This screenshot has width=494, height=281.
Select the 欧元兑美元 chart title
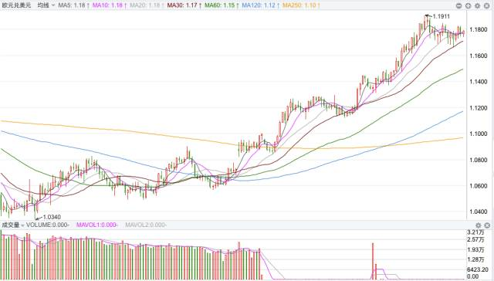click(x=16, y=5)
